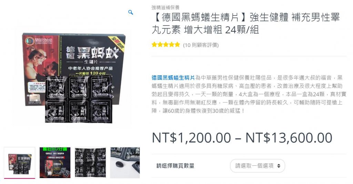
Task: Click the NT$13,600.00 upper price
Action: [x=289, y=137]
